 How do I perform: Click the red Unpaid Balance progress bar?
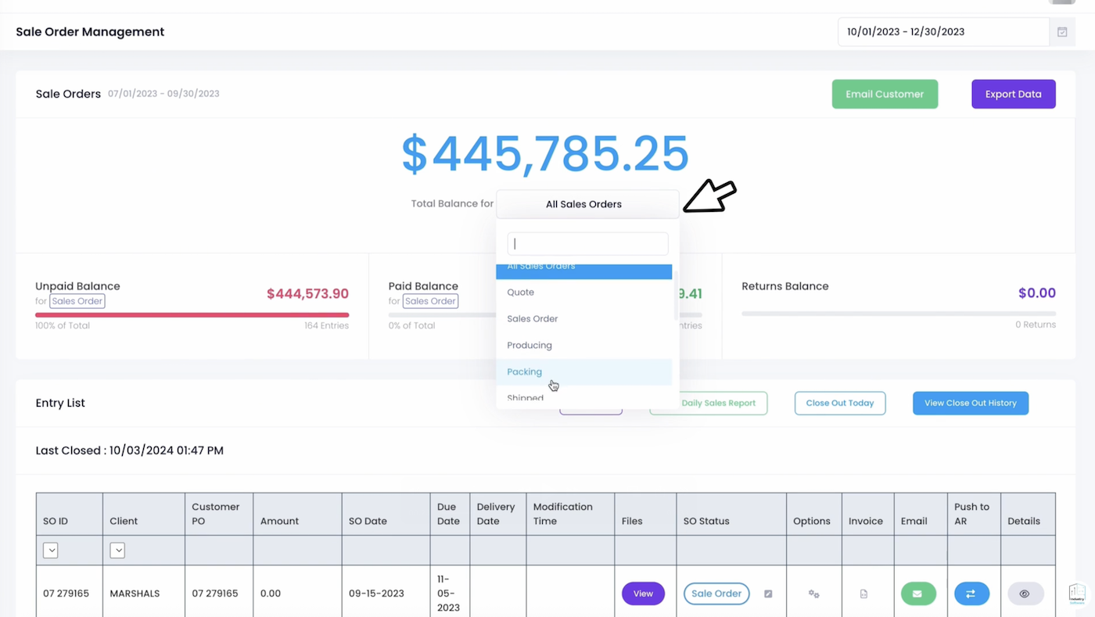[192, 314]
